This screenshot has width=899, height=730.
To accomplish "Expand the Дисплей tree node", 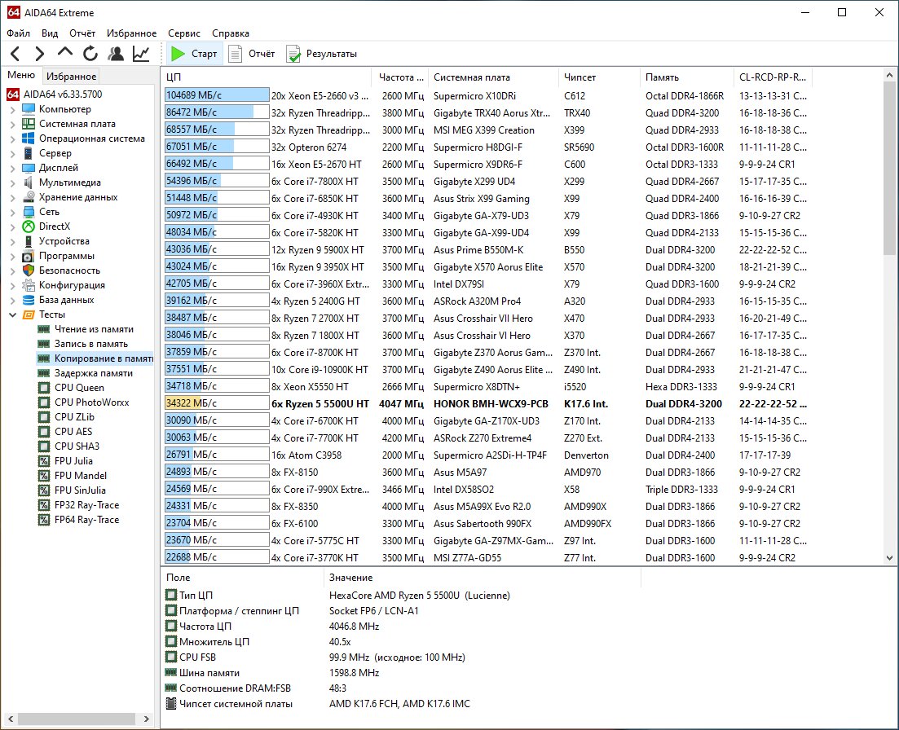I will [x=12, y=168].
